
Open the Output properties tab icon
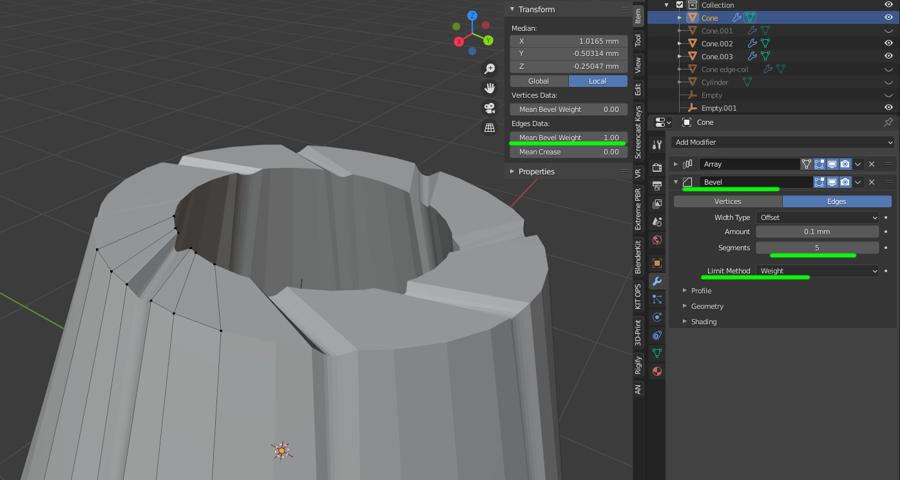tap(657, 186)
